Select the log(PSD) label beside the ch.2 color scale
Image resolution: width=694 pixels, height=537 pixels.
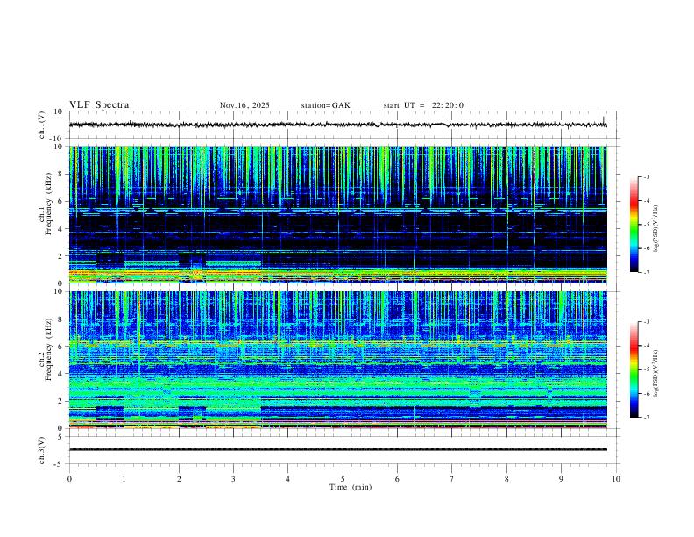655,373
